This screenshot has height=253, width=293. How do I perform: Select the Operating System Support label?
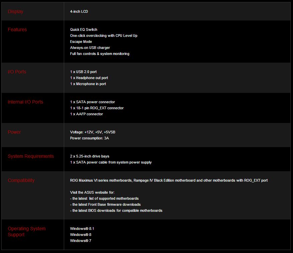coord(26,232)
